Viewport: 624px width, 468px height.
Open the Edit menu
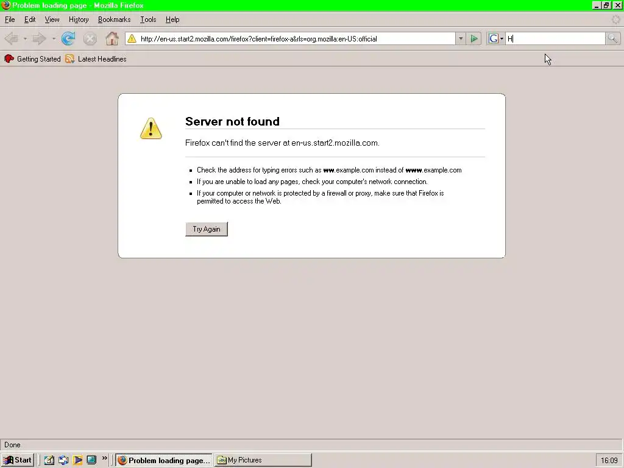30,19
